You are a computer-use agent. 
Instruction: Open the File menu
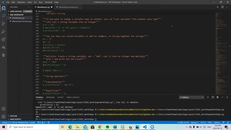tap(8, 2)
